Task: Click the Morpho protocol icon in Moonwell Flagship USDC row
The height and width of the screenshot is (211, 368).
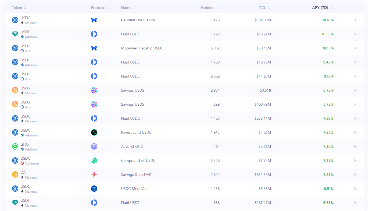Action: (94, 48)
